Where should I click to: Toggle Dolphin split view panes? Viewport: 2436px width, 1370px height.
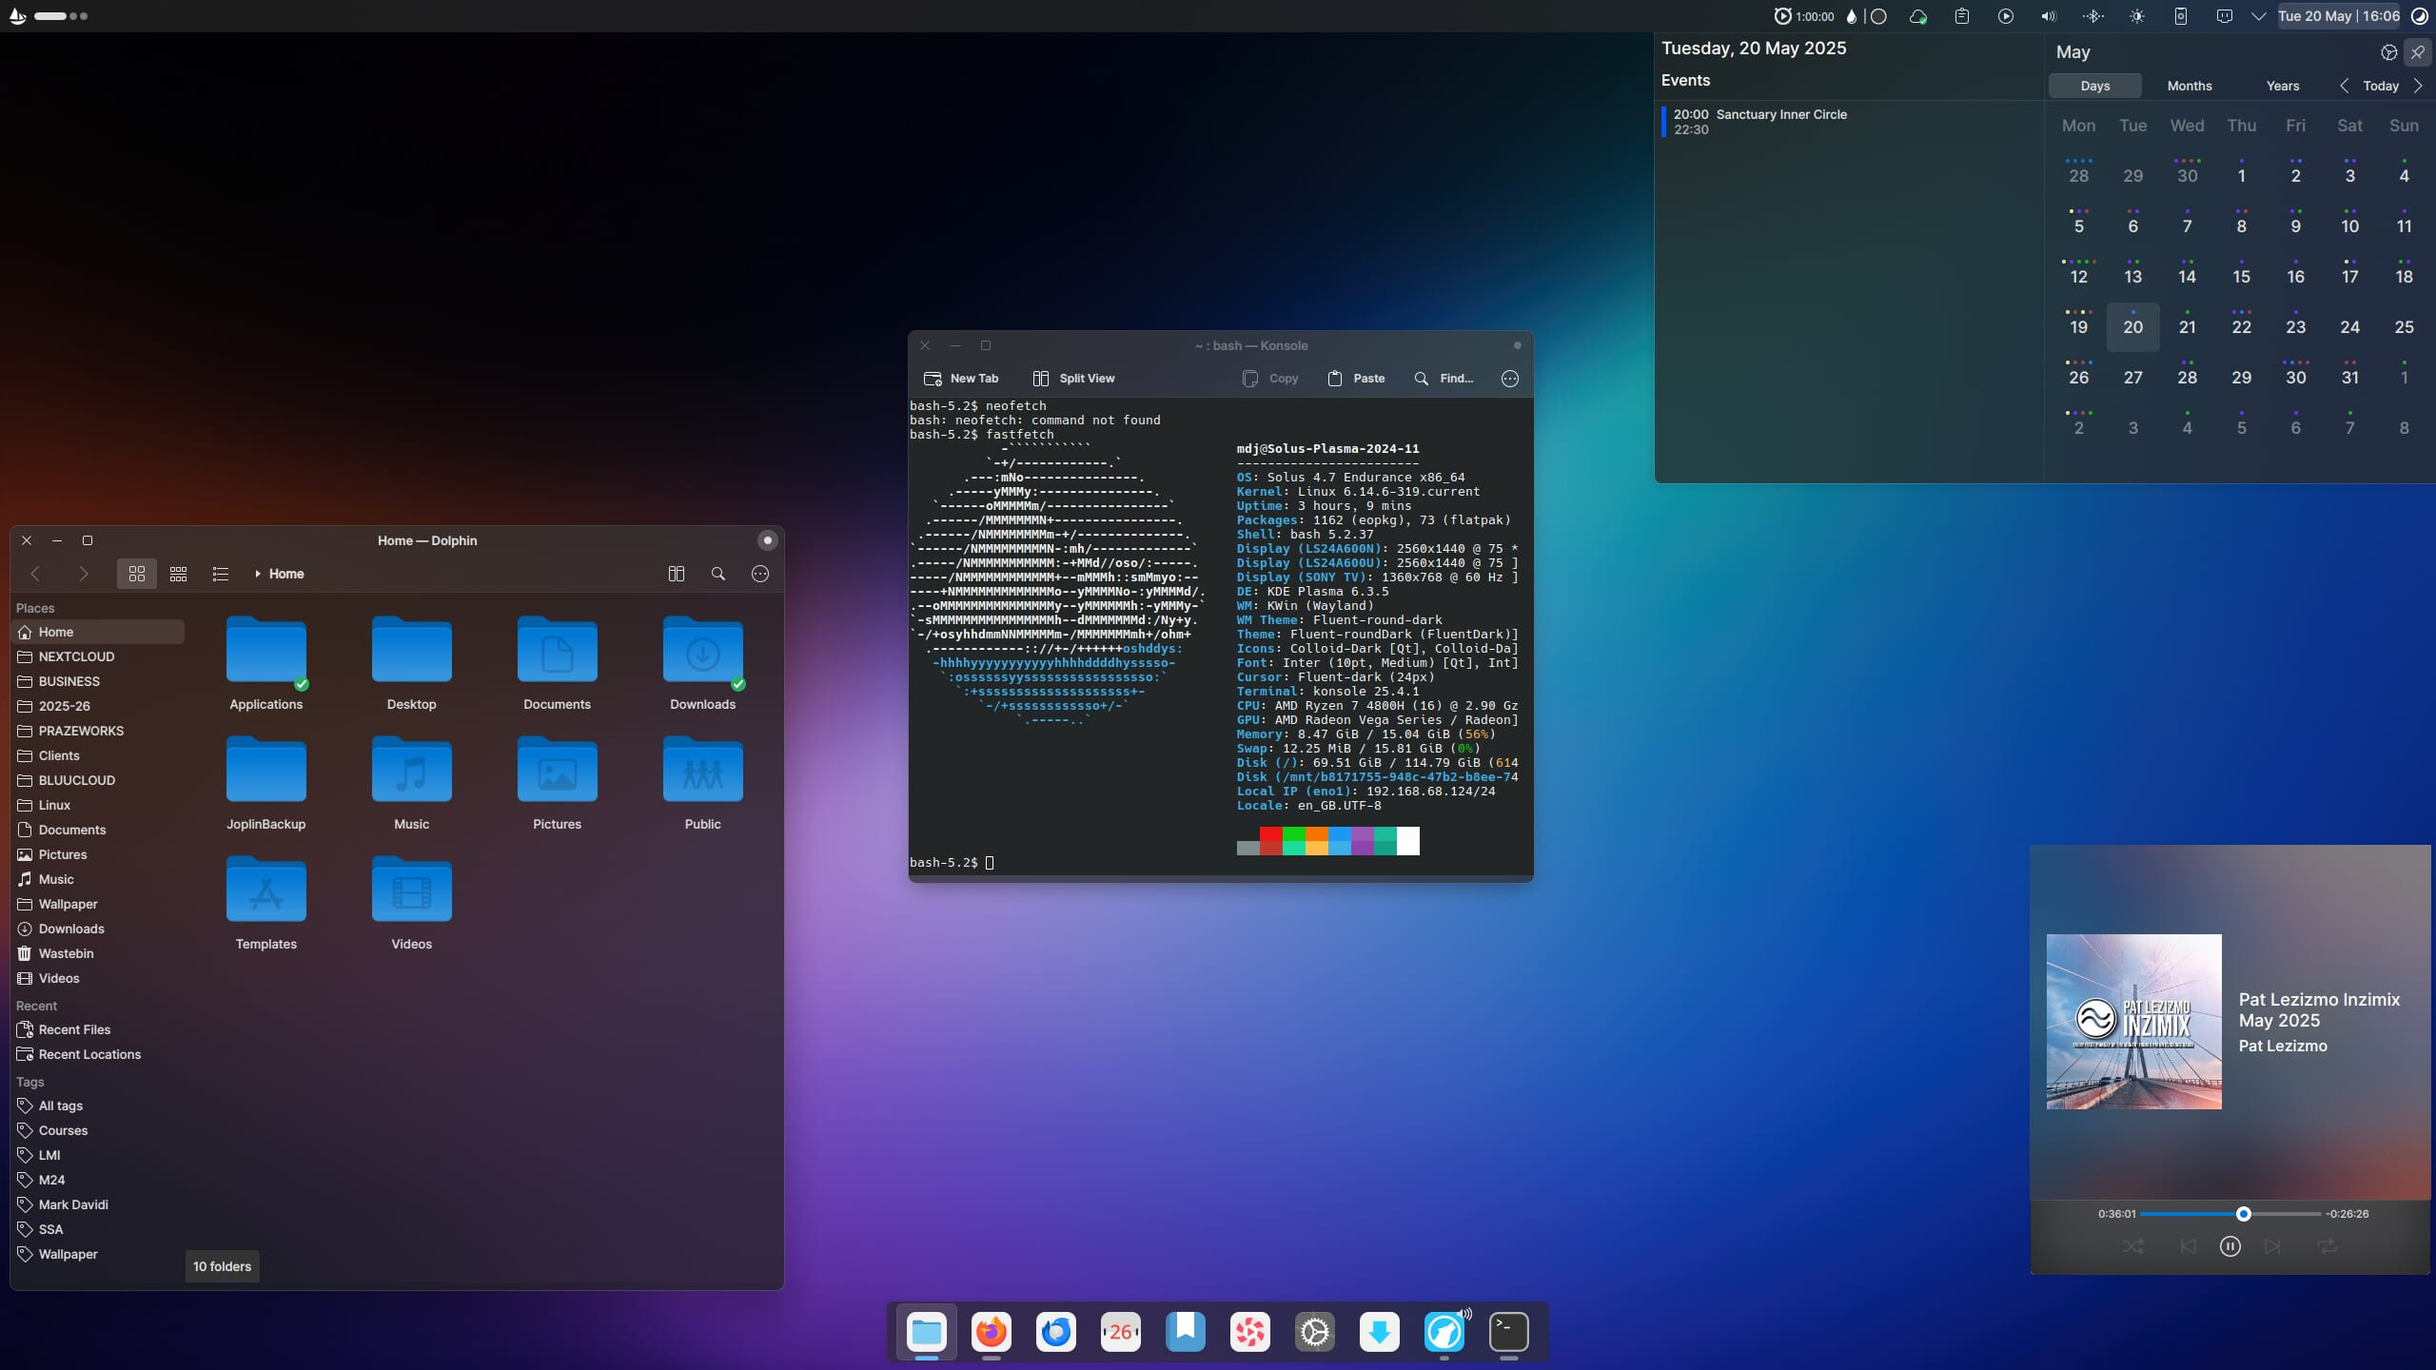677,574
